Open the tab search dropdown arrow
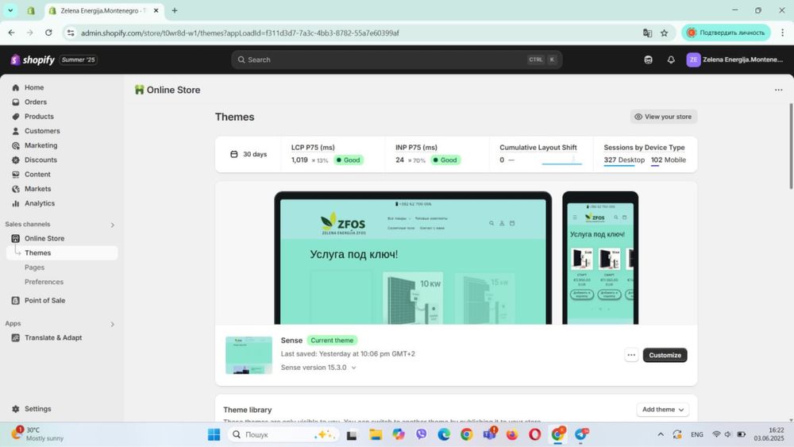The height and width of the screenshot is (447, 794). [x=10, y=10]
